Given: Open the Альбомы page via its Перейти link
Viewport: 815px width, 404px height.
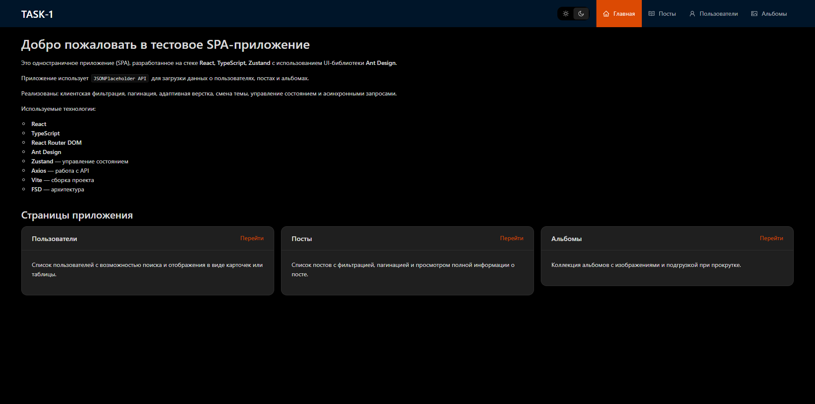Looking at the screenshot, I should tap(772, 238).
